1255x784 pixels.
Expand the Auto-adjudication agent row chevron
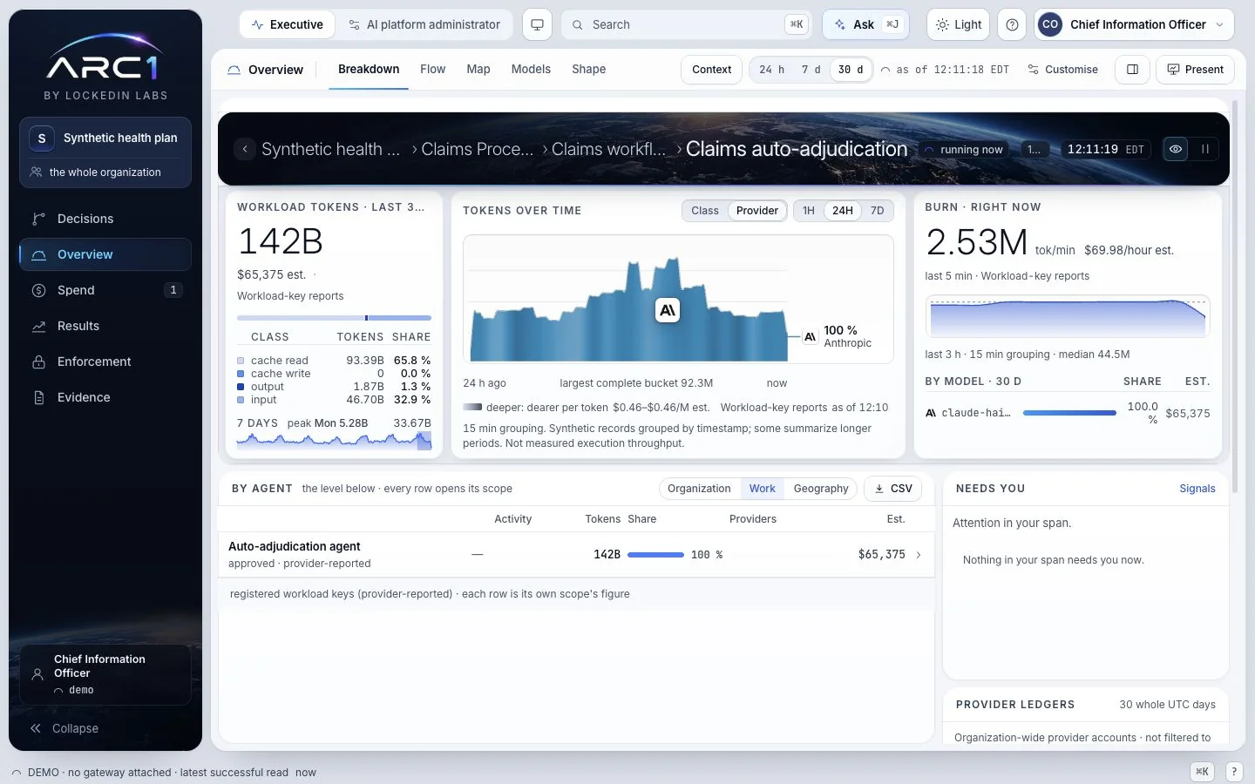pos(919,555)
